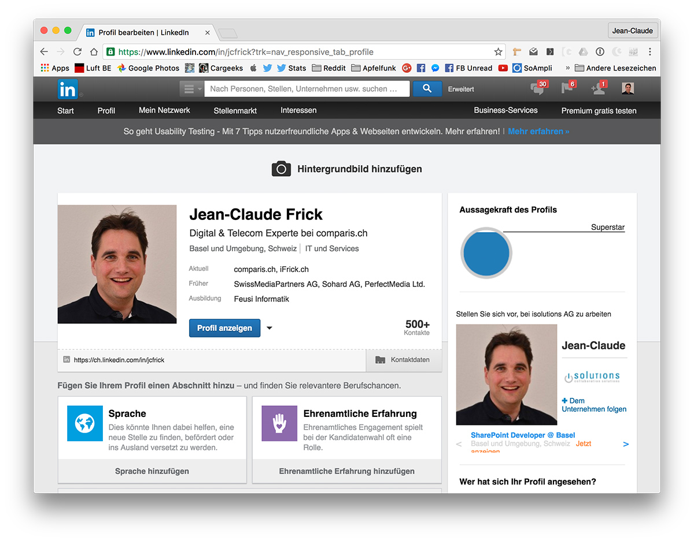Click the LinkedIn logo in the header
The height and width of the screenshot is (541, 694).
click(x=68, y=89)
